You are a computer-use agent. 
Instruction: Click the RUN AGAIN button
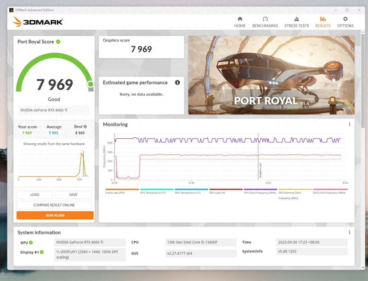point(55,215)
